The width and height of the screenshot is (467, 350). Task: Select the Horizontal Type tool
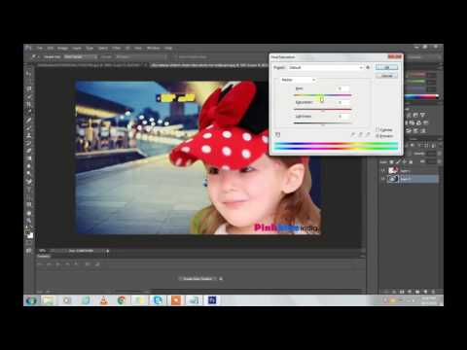(x=29, y=190)
